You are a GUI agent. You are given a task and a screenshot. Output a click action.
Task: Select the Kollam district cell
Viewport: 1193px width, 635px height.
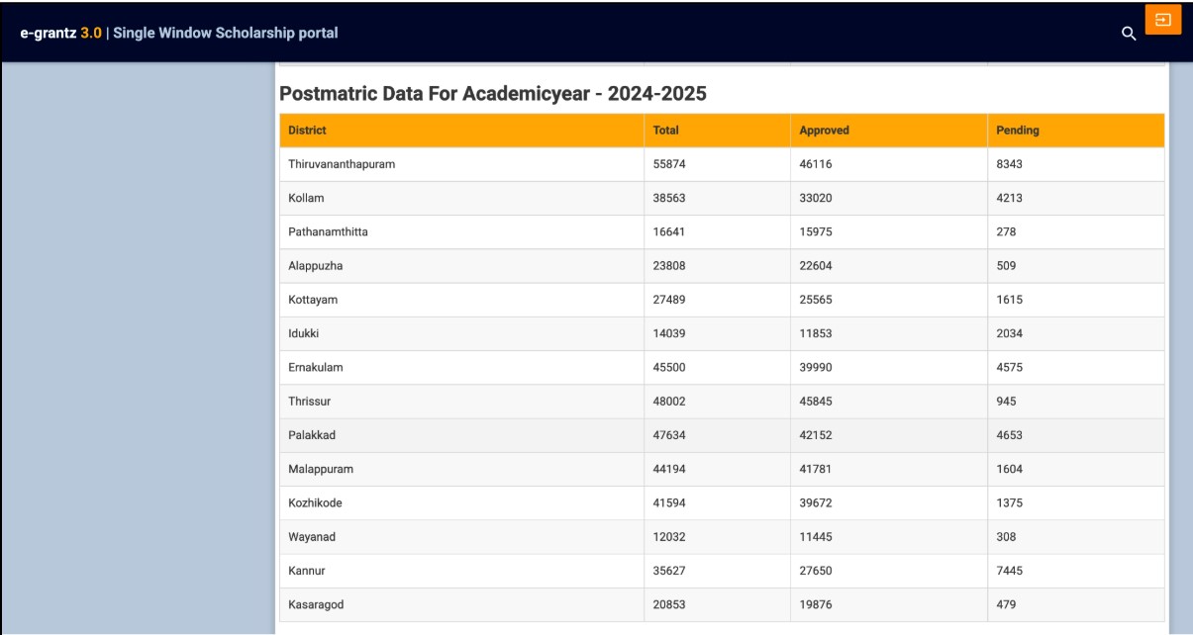click(x=462, y=198)
